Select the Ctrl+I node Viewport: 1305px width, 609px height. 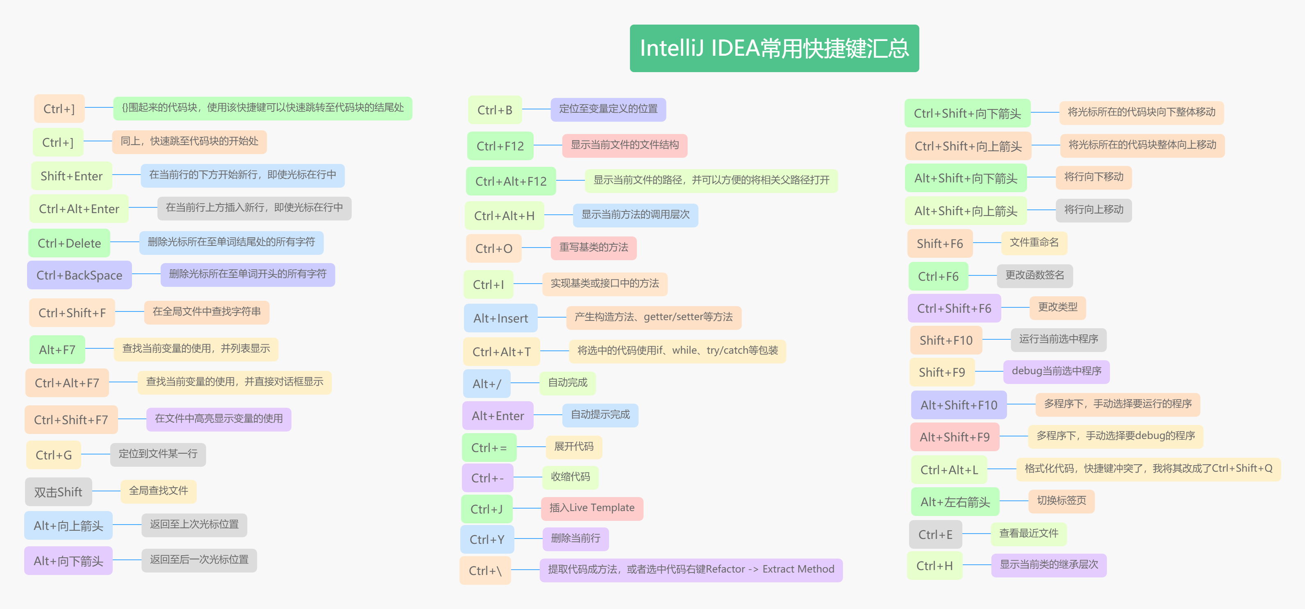489,284
